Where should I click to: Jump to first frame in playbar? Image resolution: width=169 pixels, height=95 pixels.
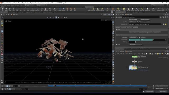pyautogui.click(x=2, y=86)
